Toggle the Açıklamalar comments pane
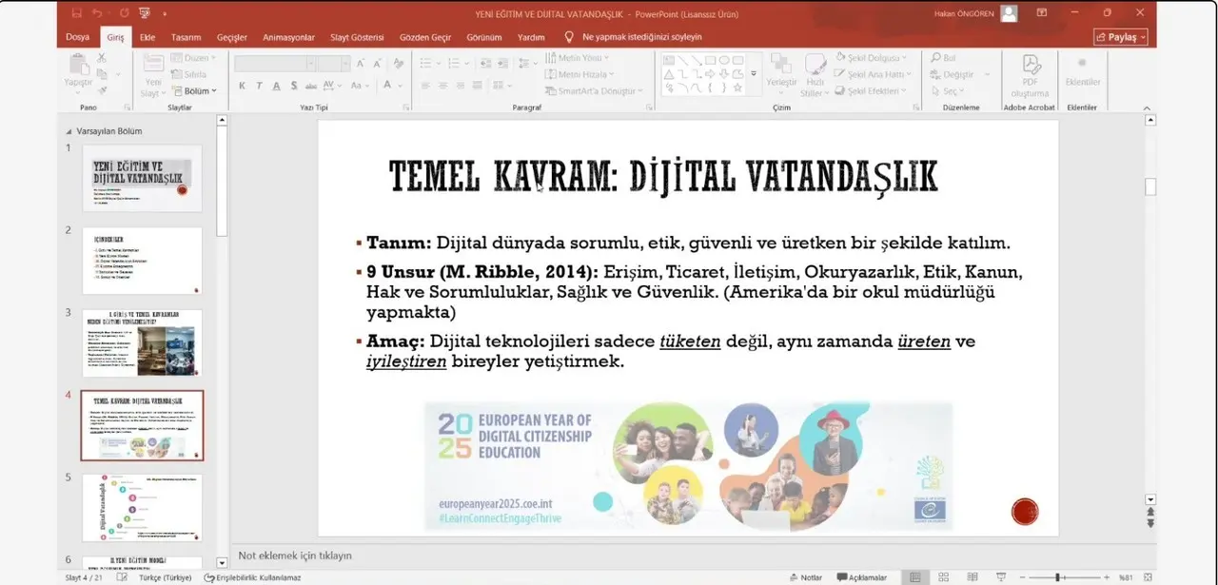Screen dimensions: 1218x585 click(861, 577)
